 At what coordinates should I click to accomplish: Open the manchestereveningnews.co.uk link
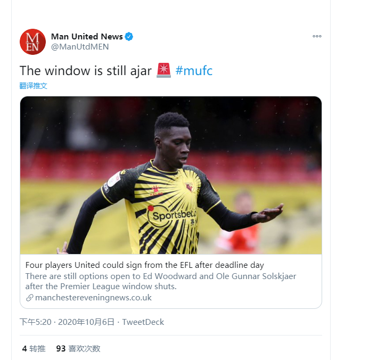[93, 298]
